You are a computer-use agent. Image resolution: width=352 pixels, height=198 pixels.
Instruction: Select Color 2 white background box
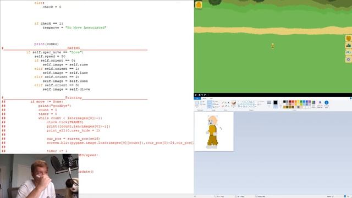[x=280, y=104]
